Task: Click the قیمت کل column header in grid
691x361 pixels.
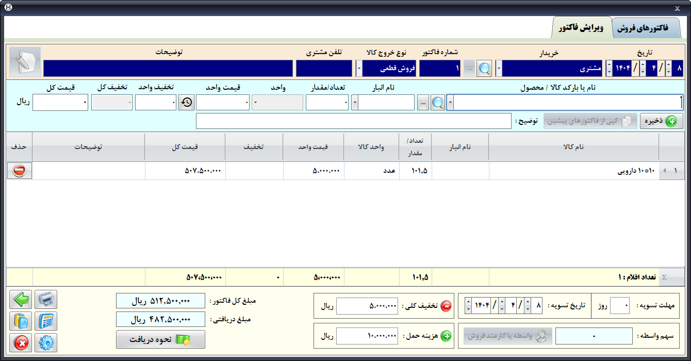Action: 185,147
